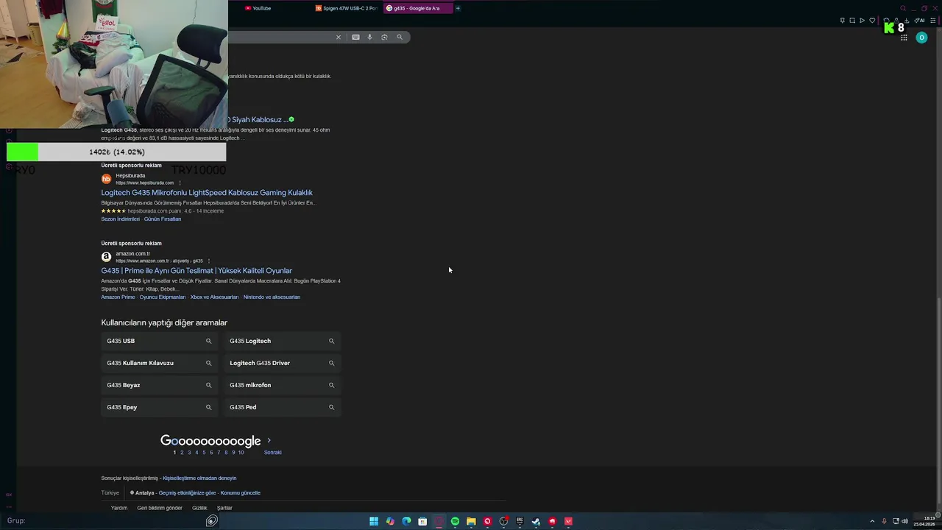The width and height of the screenshot is (942, 530).
Task: Search related term G435 Ped
Action: tap(282, 407)
